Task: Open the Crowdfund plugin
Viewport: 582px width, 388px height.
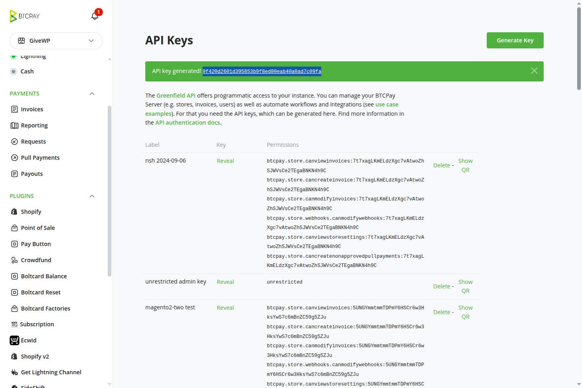Action: (36, 260)
